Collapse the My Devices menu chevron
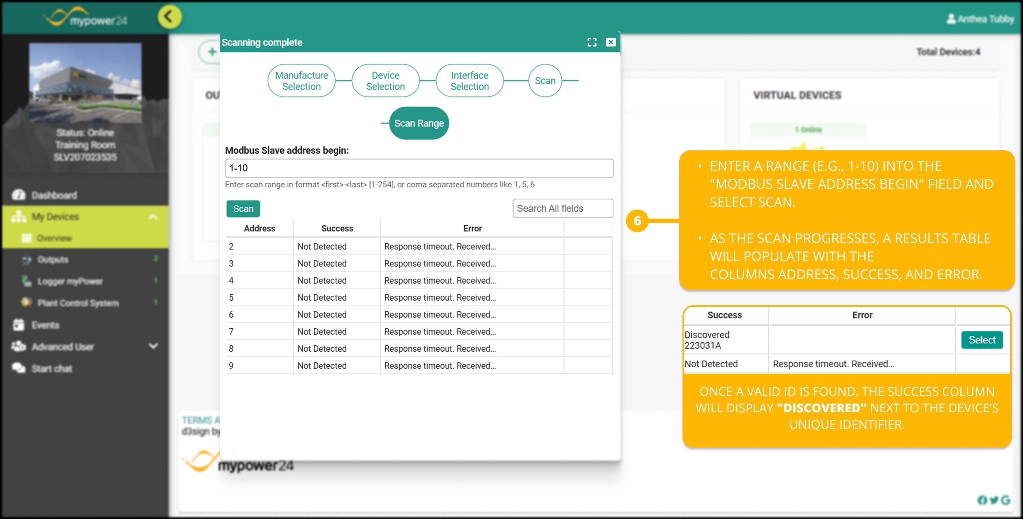The height and width of the screenshot is (519, 1023). [x=153, y=217]
